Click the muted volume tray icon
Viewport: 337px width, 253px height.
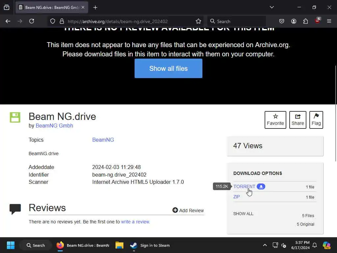coord(283,245)
